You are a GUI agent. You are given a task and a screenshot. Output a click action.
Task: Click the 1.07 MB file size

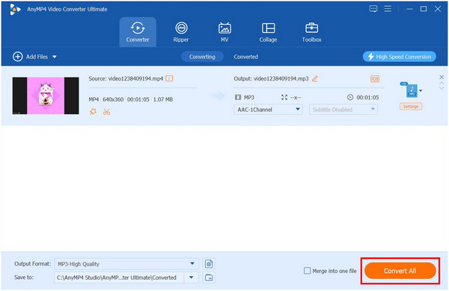[163, 99]
